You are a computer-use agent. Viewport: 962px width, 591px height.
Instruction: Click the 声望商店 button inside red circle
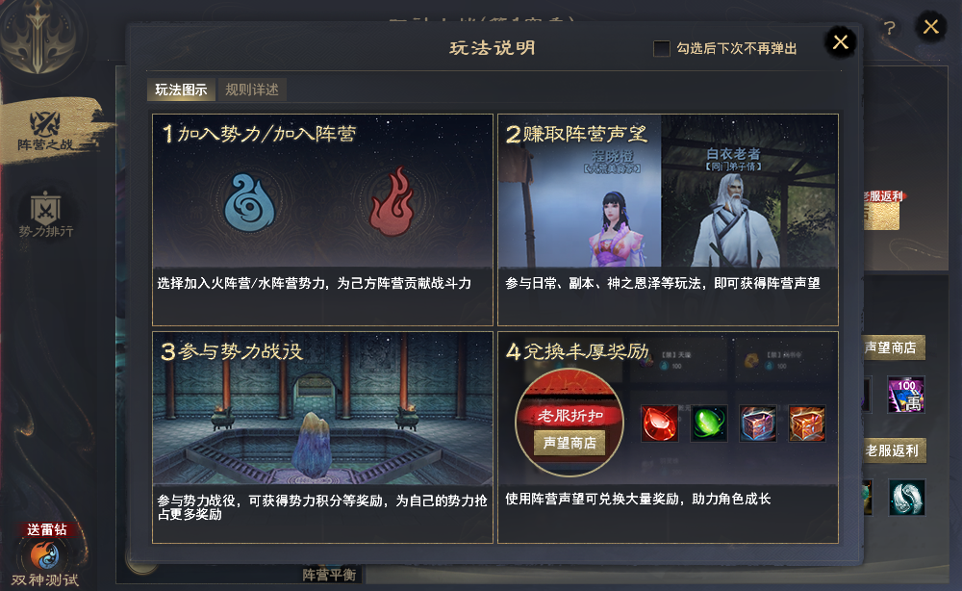pos(570,443)
